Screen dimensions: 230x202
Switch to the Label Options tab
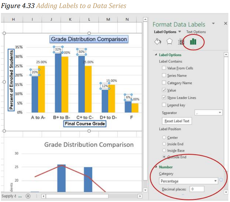(165, 32)
